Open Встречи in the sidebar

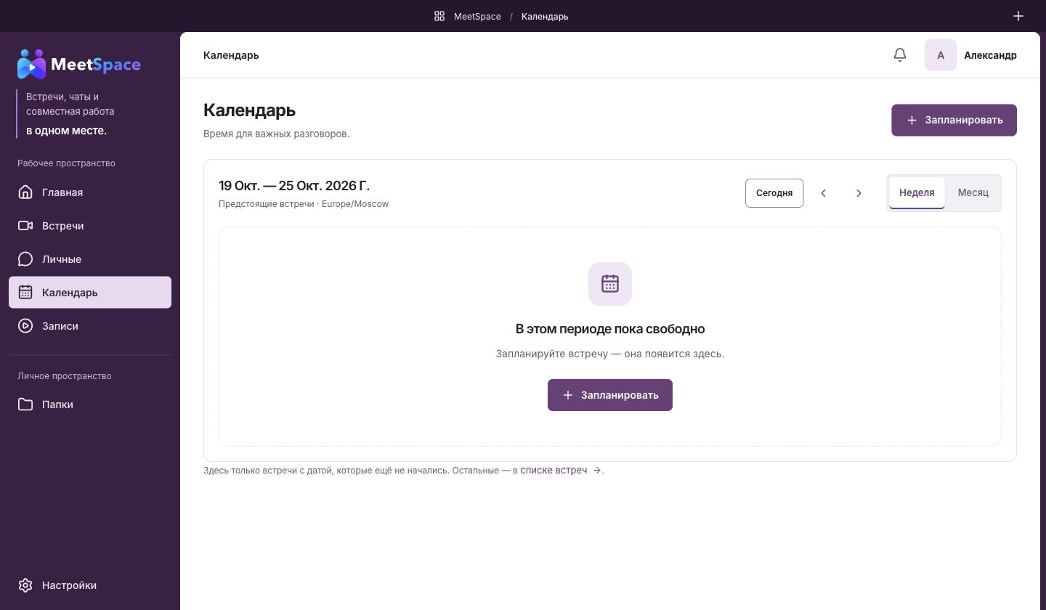tap(90, 226)
